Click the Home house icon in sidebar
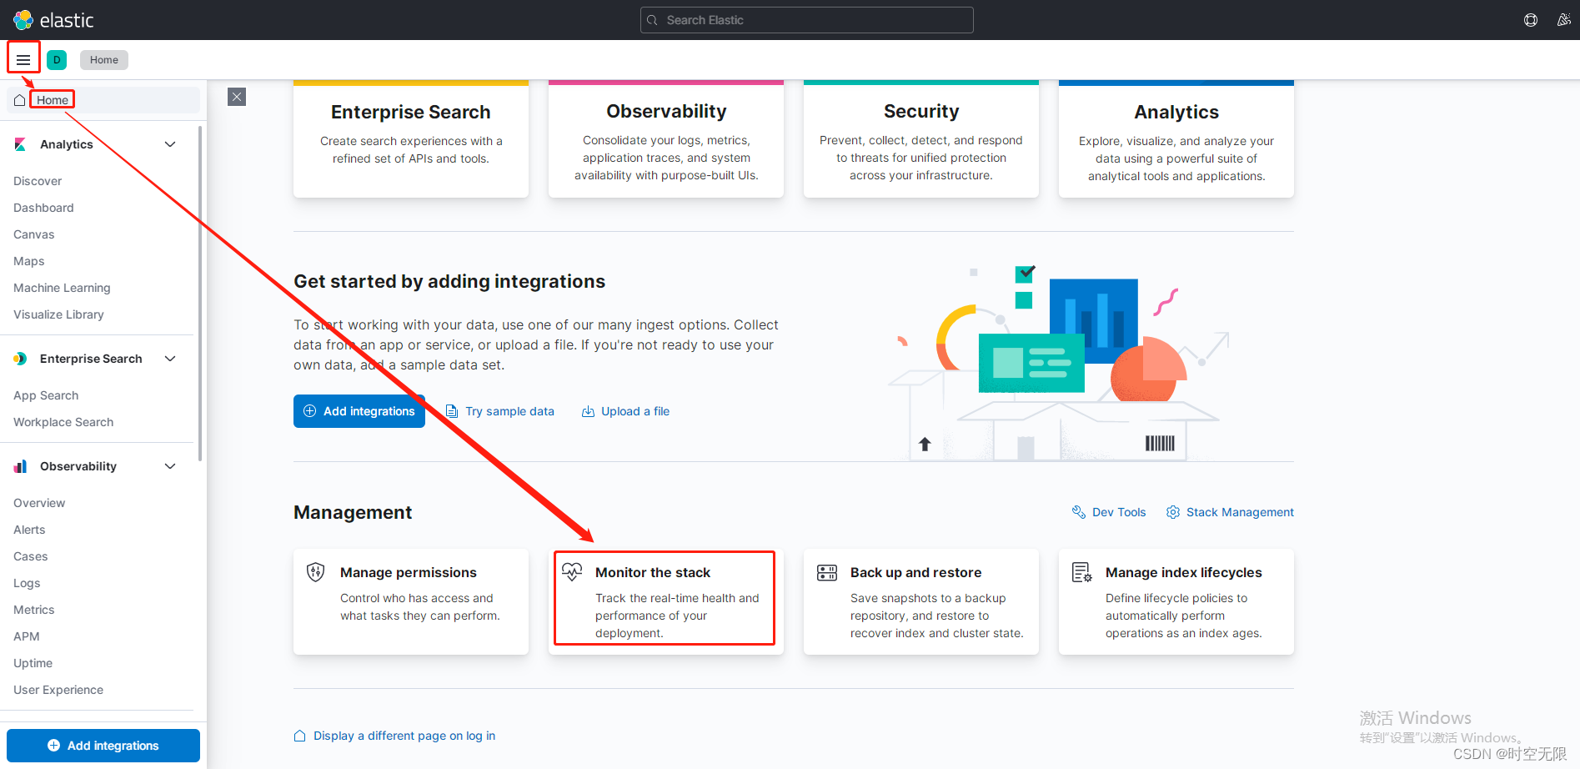Image resolution: width=1580 pixels, height=769 pixels. click(x=19, y=100)
